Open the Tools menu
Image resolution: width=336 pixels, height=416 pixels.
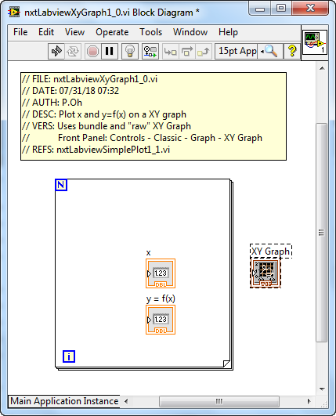151,32
